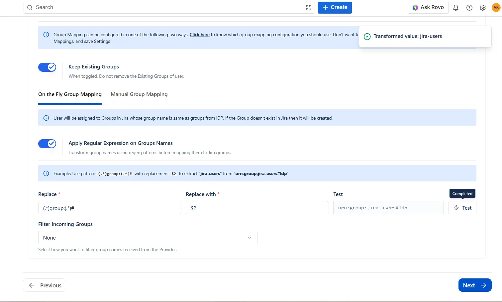Disable Apply Regular Expression on Groups Names
The height and width of the screenshot is (302, 502).
point(47,144)
